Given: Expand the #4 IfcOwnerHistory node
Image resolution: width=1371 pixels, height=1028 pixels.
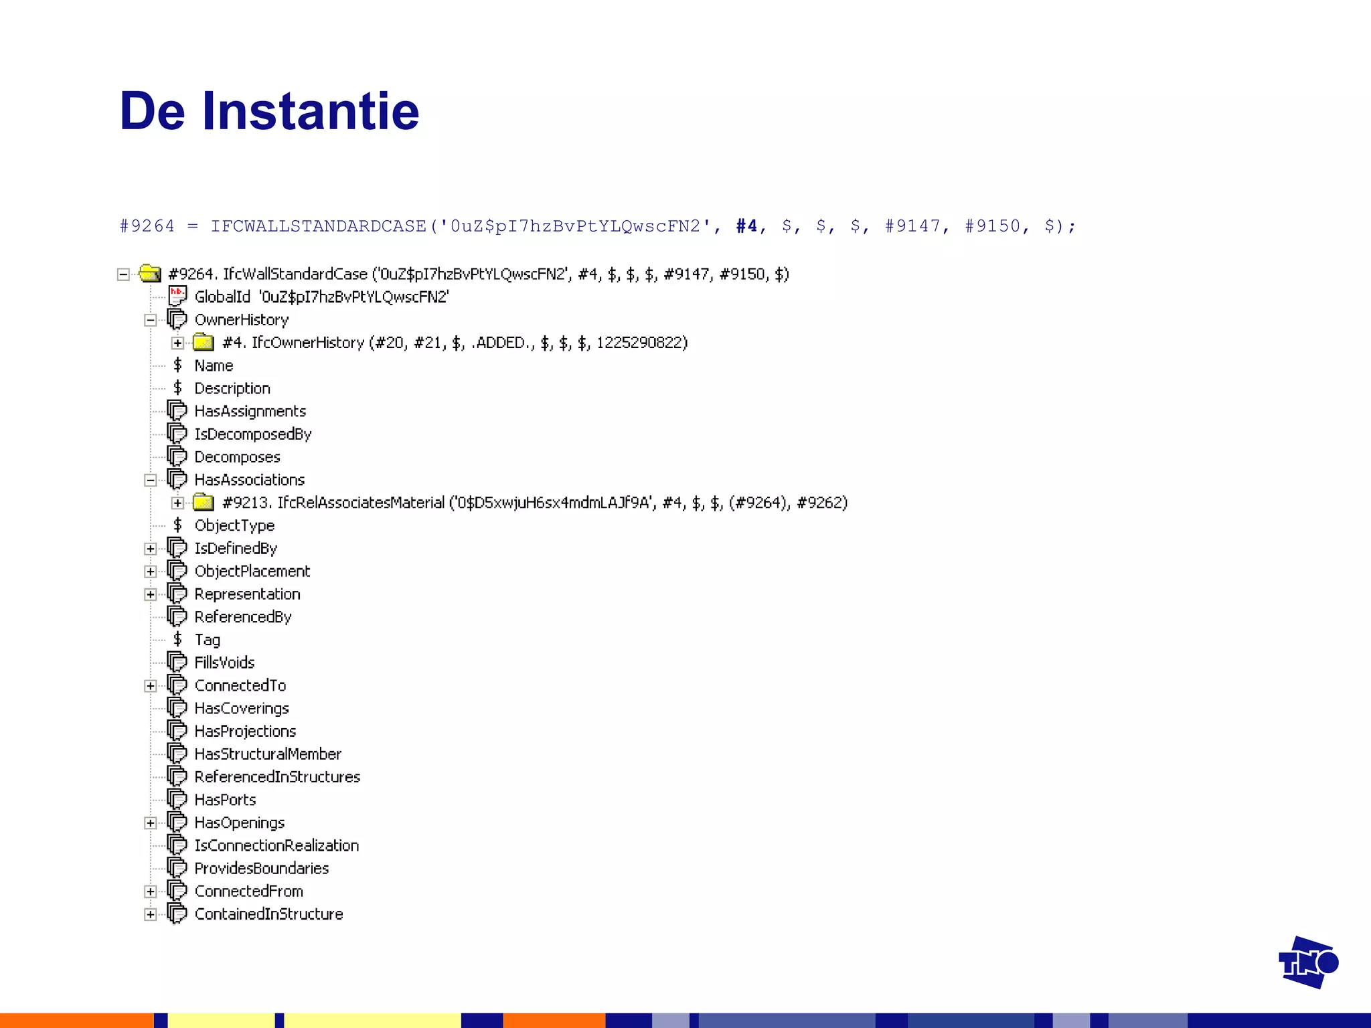Looking at the screenshot, I should 177,343.
